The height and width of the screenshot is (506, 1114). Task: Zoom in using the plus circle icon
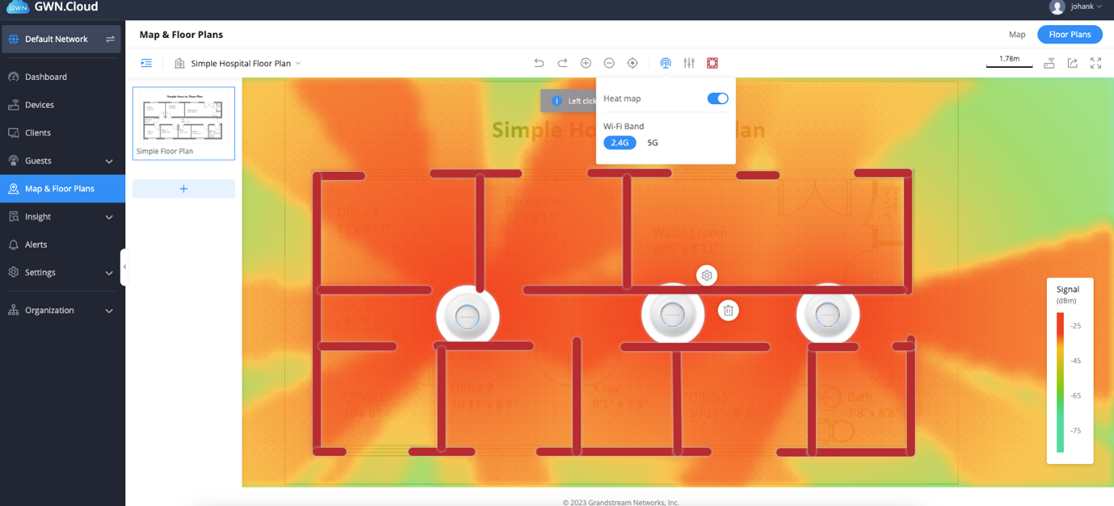[x=586, y=63]
